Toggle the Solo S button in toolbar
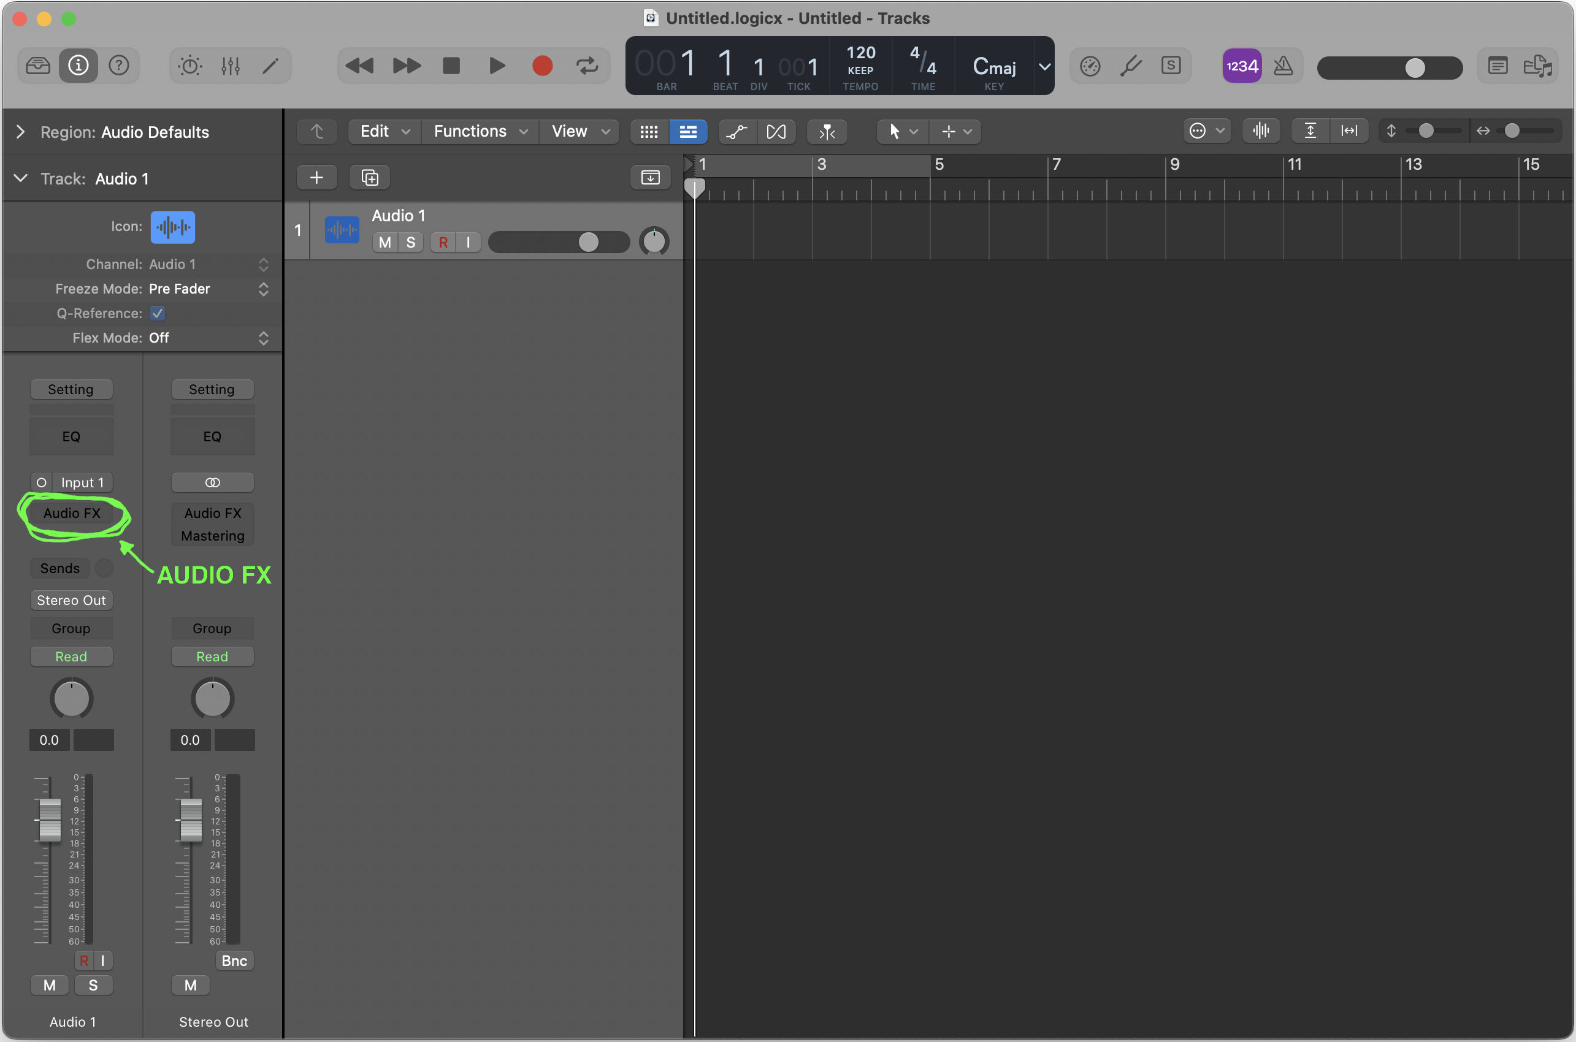Image resolution: width=1576 pixels, height=1042 pixels. pyautogui.click(x=1171, y=65)
